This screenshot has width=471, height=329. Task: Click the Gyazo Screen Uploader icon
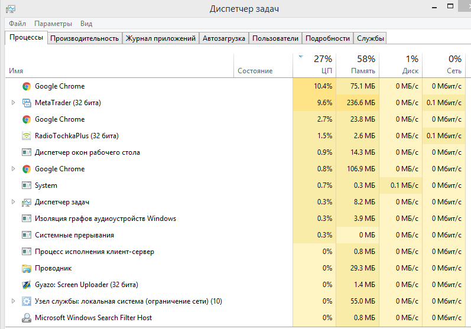pyautogui.click(x=27, y=285)
